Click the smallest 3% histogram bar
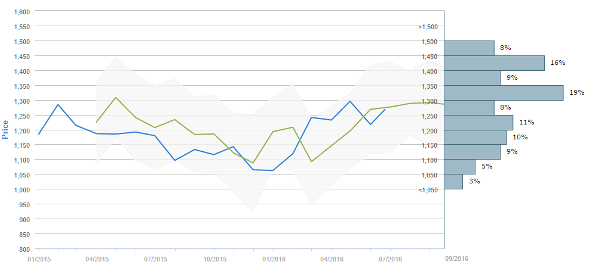The height and width of the screenshot is (268, 589). coord(453,182)
